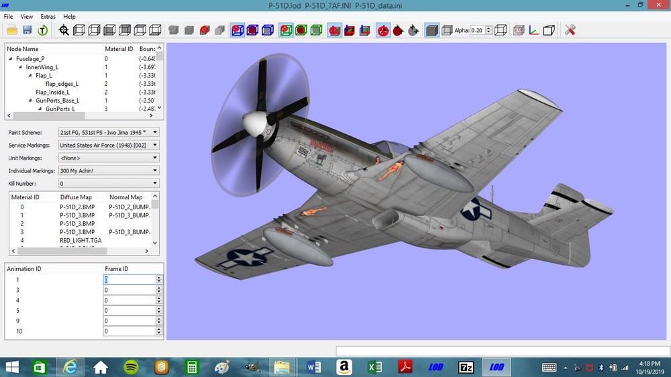Collapse the GunPorts_Base_L tree node
The width and height of the screenshot is (671, 377).
pyautogui.click(x=30, y=101)
